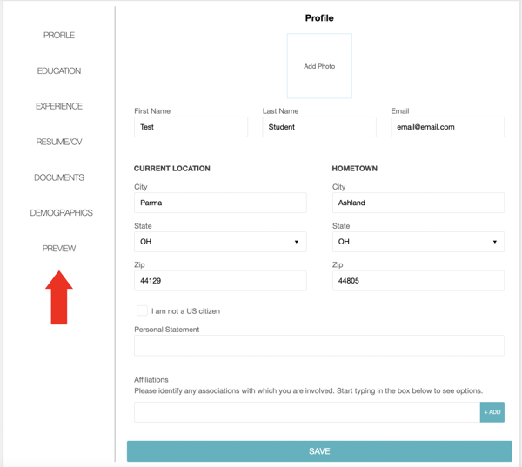Expand the Current Location State dropdown
Screen dimensions: 522x467
pyautogui.click(x=220, y=242)
